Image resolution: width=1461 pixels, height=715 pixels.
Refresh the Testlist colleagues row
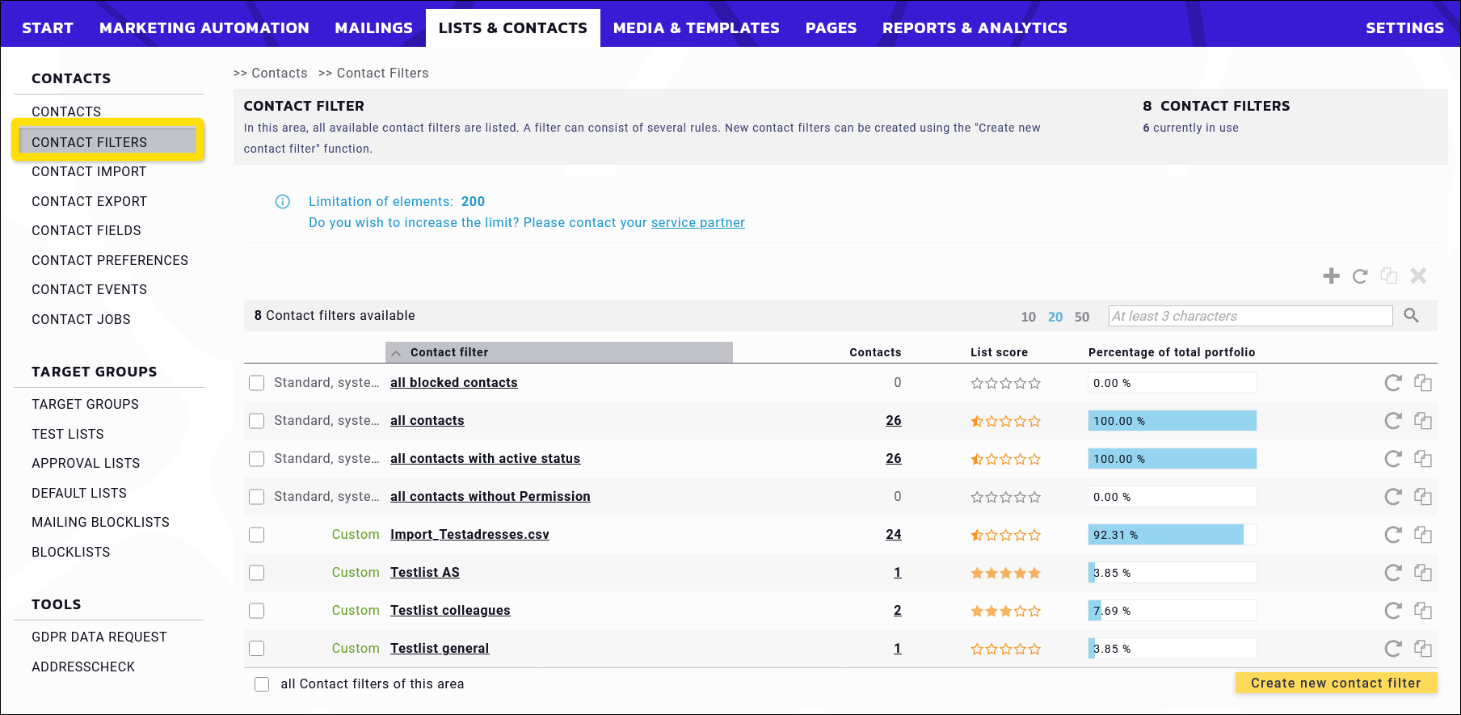[1392, 611]
